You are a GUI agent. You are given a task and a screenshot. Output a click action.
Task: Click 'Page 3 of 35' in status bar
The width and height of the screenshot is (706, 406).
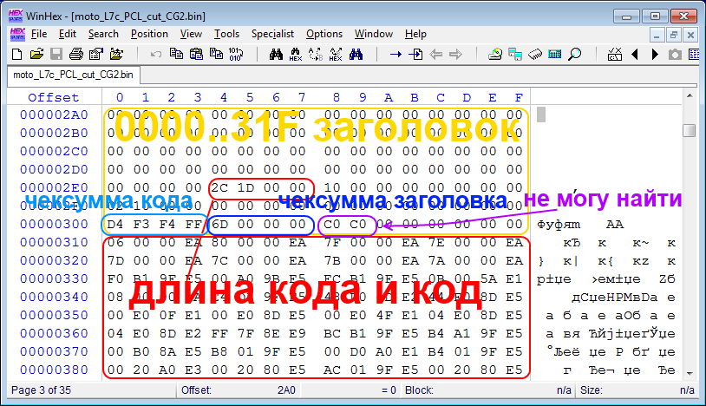coord(41,390)
